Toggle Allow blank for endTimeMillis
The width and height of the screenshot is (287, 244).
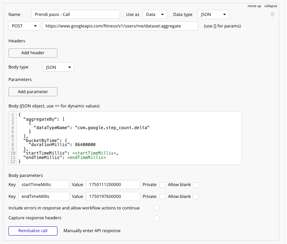click(196, 197)
